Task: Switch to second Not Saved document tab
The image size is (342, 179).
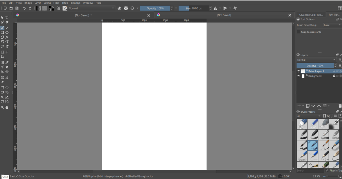Action: coord(224,15)
